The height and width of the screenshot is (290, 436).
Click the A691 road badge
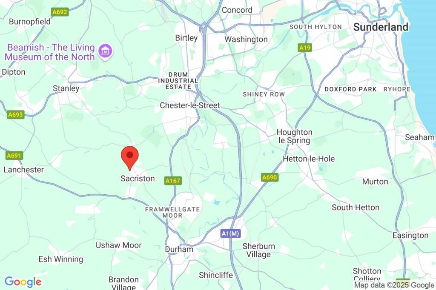(x=14, y=156)
